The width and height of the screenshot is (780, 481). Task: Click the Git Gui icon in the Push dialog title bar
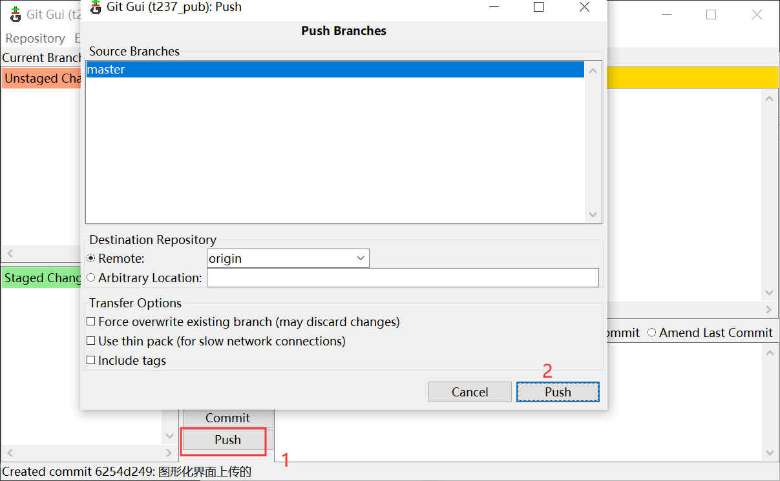click(x=95, y=7)
